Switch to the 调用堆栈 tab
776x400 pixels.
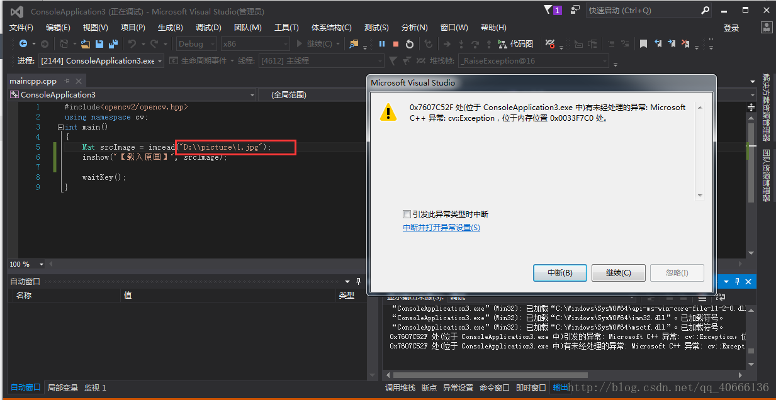coord(400,388)
